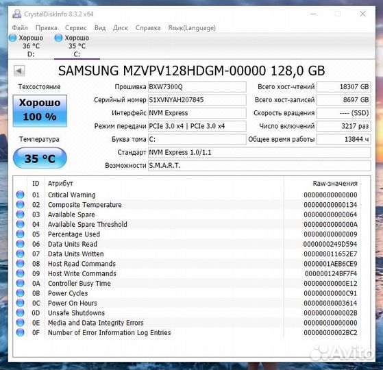Click the status icon for Media and Data Integrity Errors

(x=21, y=322)
